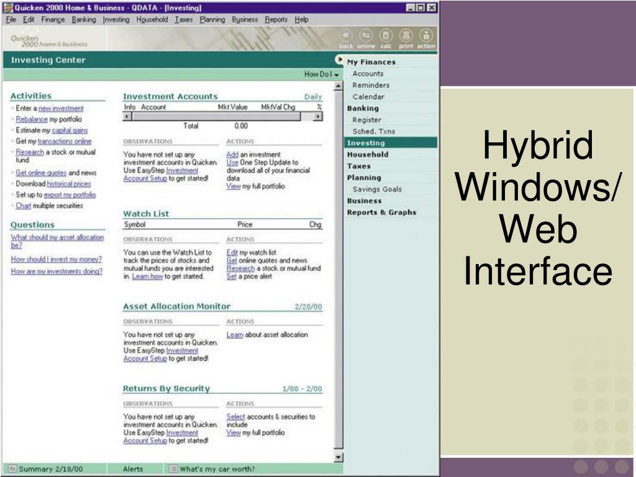Click vertical scrollbar down arrow
The image size is (636, 477).
338,458
